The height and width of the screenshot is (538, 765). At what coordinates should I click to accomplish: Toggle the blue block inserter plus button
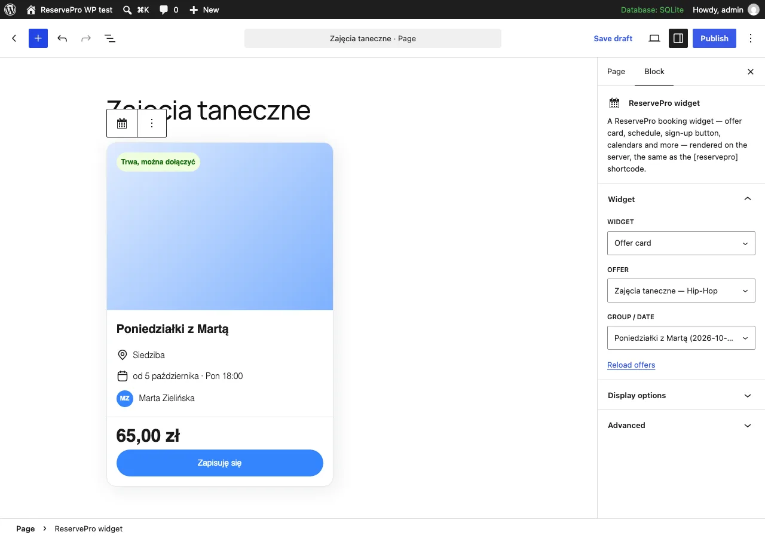tap(38, 38)
